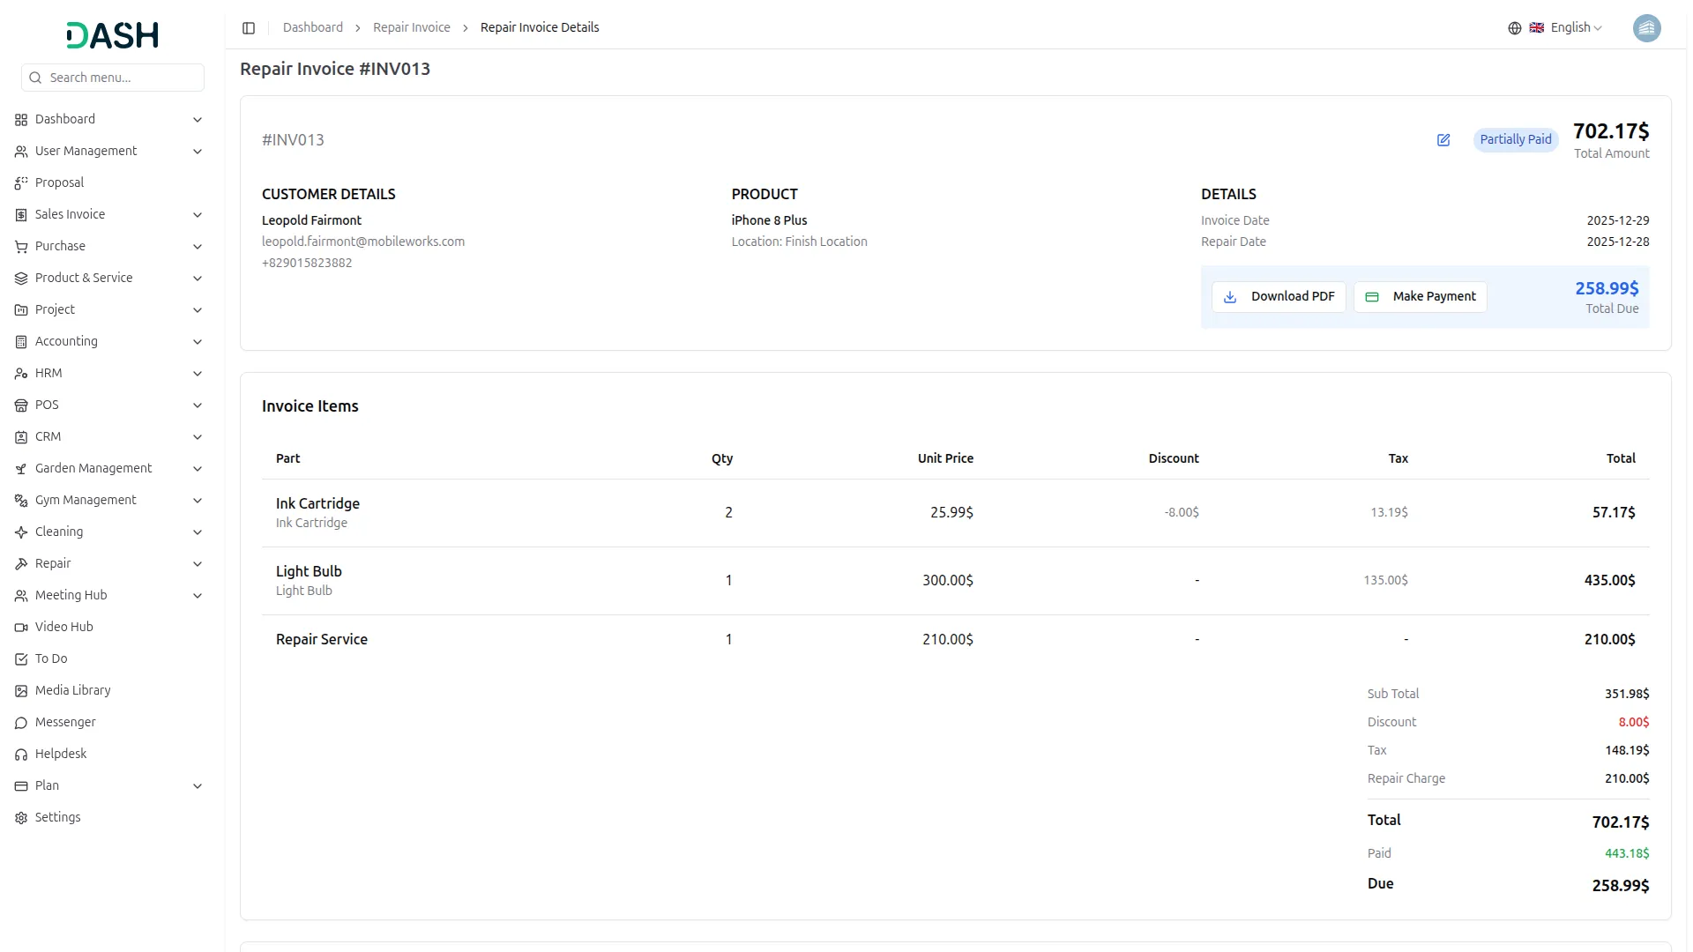Expand the Accounting submenu arrow
The image size is (1693, 952).
point(198,342)
